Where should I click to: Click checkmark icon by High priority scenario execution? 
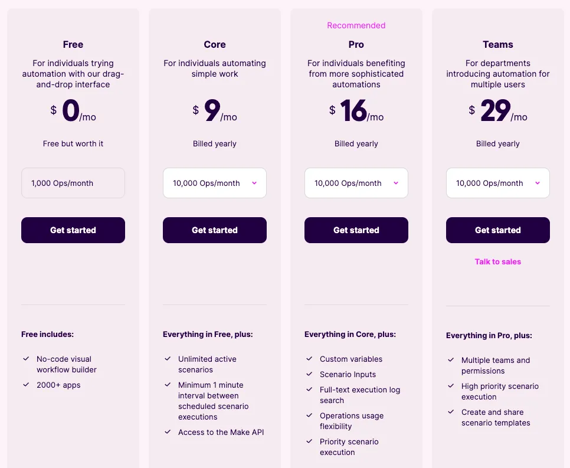451,386
